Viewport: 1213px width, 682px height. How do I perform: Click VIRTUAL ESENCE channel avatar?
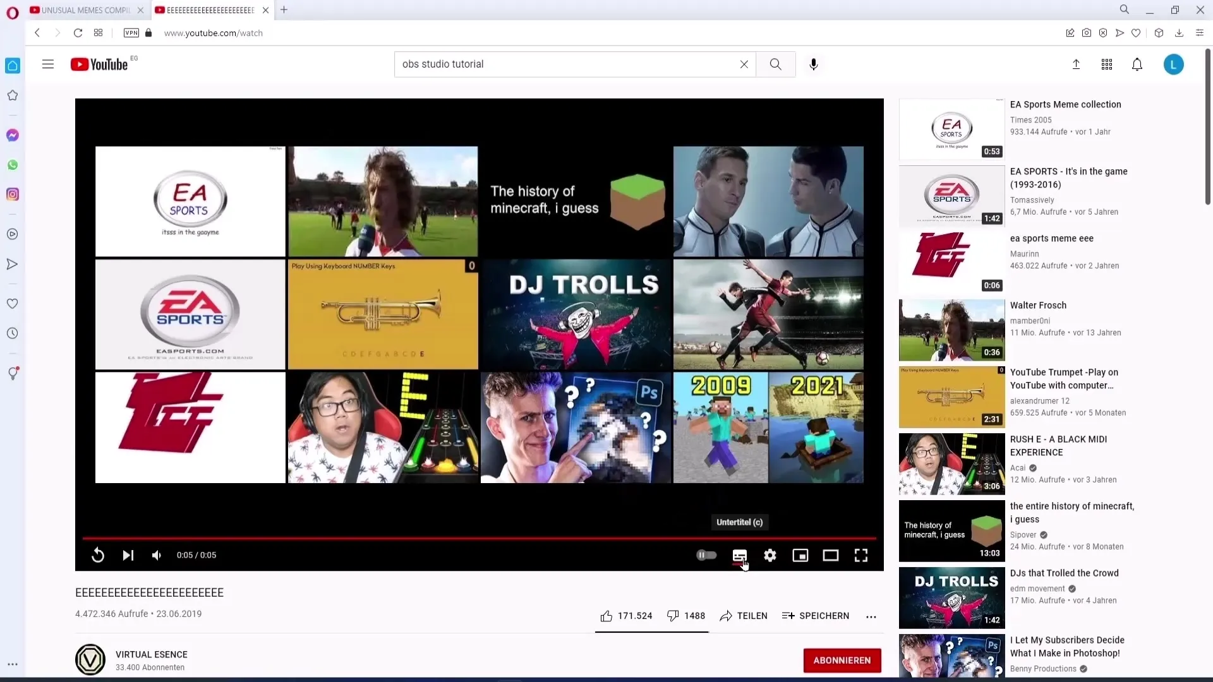[90, 659]
